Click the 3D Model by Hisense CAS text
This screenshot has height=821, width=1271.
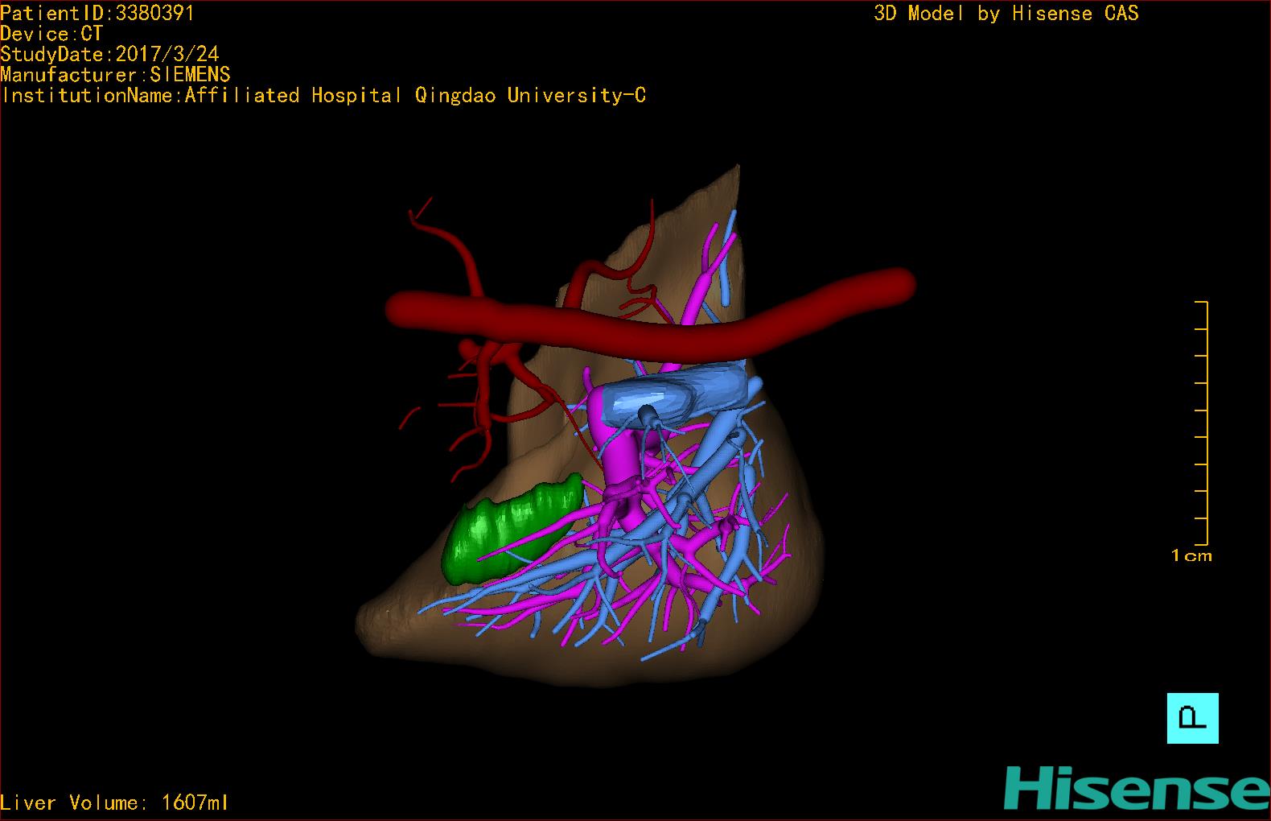click(x=1006, y=13)
